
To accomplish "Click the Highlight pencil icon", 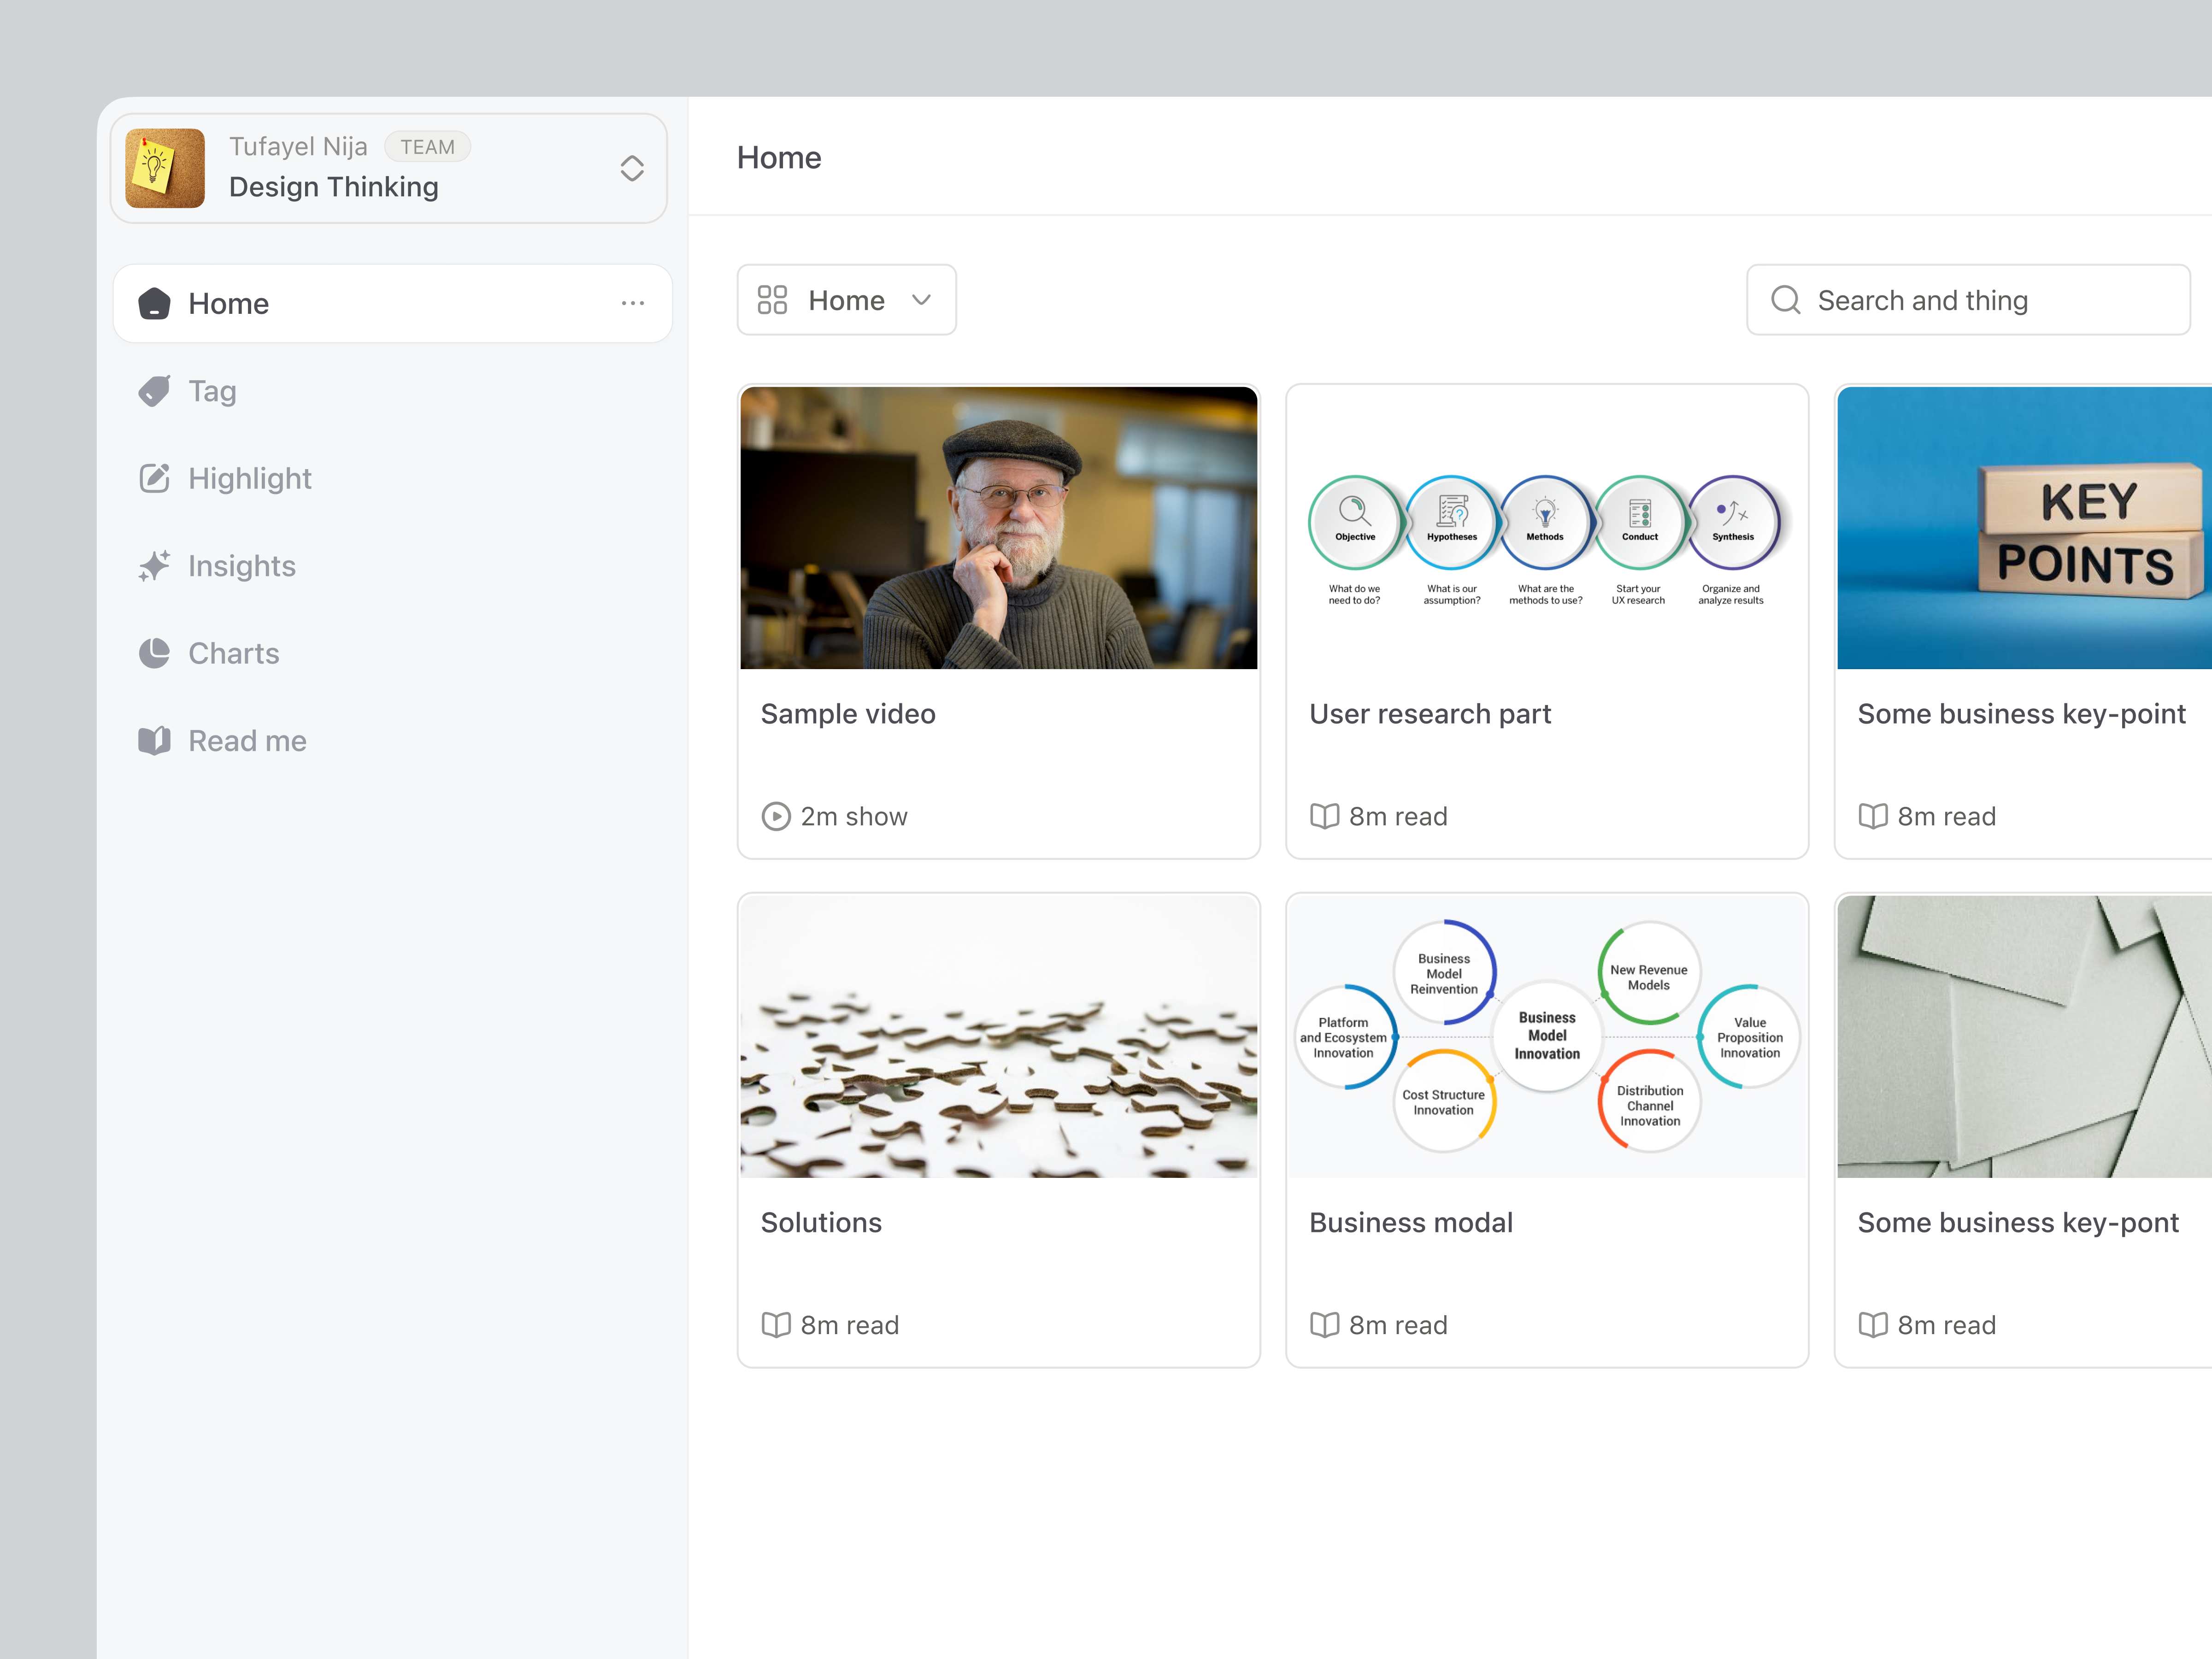I will point(155,478).
